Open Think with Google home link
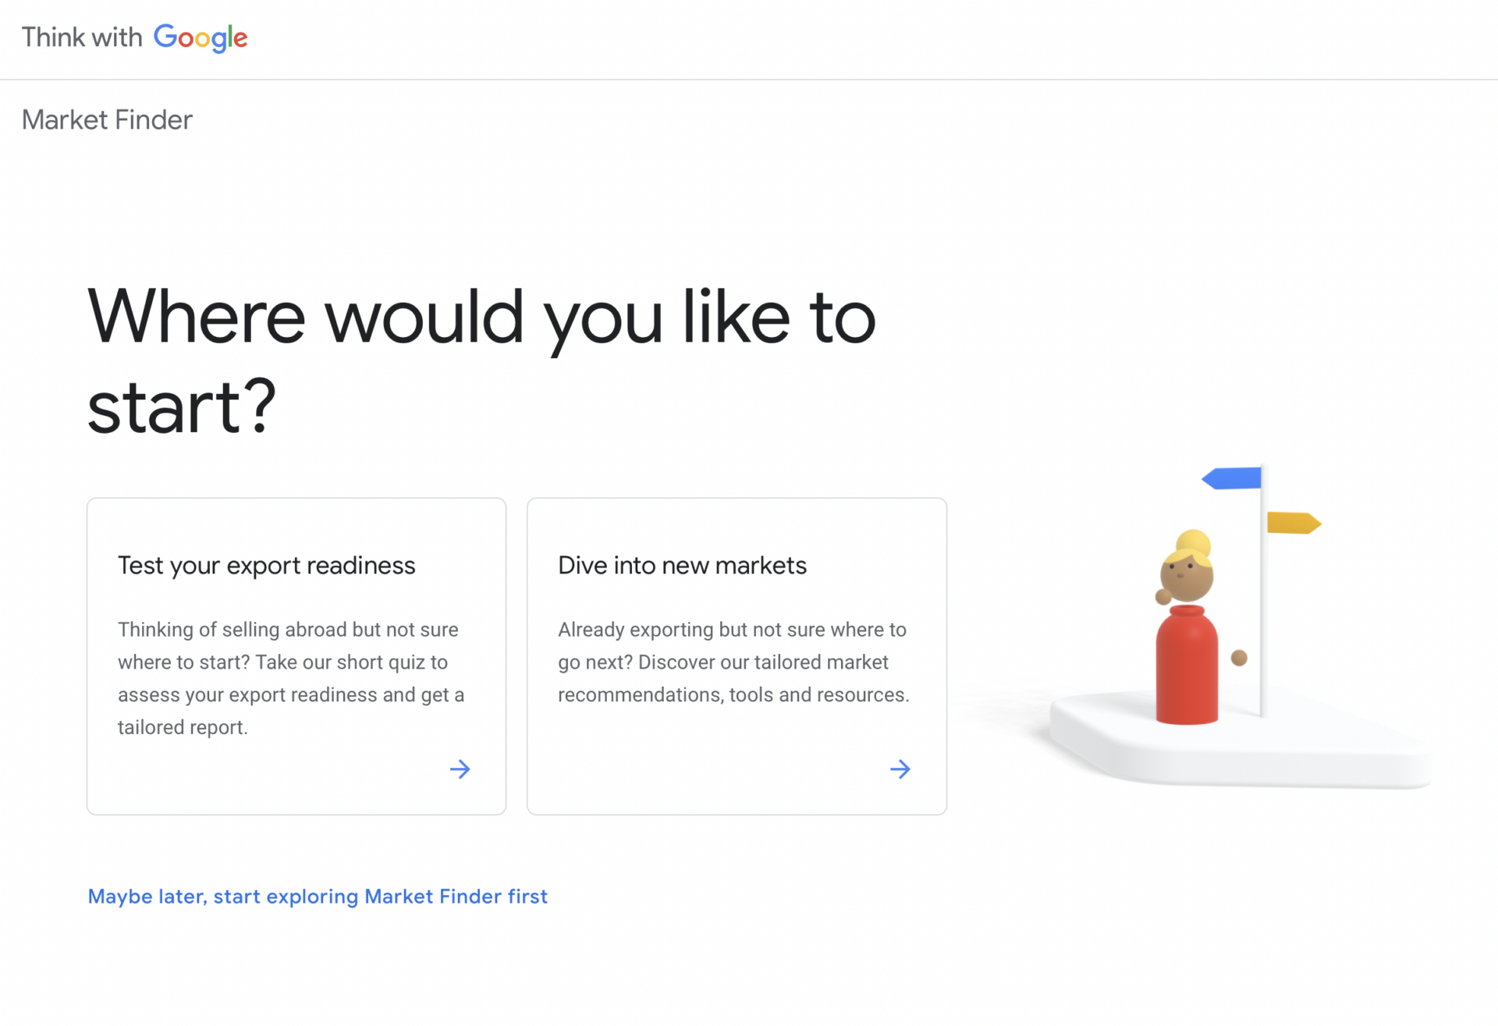 [x=134, y=38]
